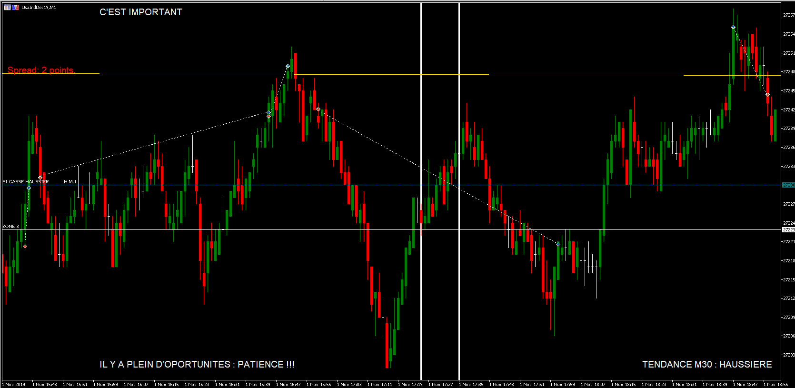This screenshot has width=795, height=388.
Task: Click the 27248 price on the scale
Action: (789, 72)
